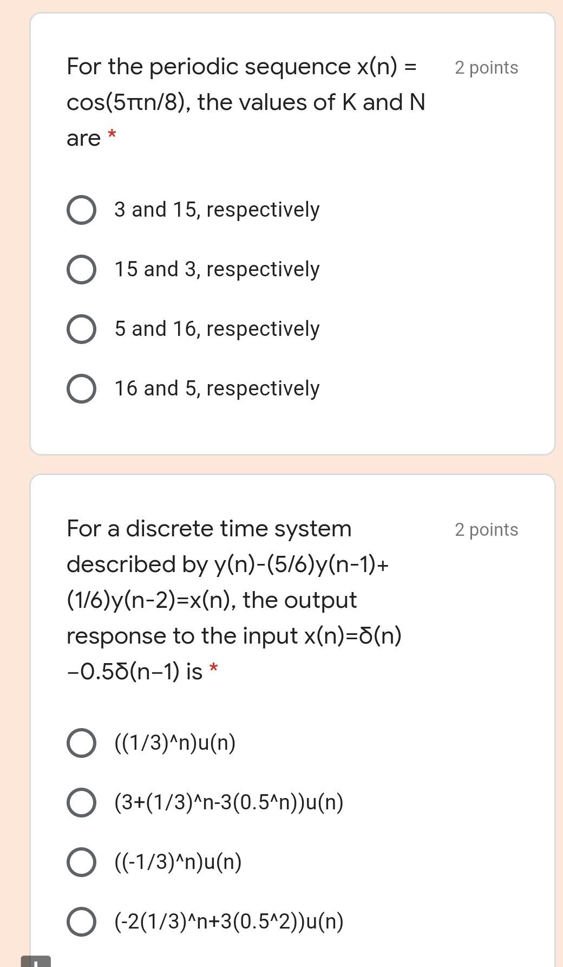
Task: Click the discrete time system question text
Action: 234,600
